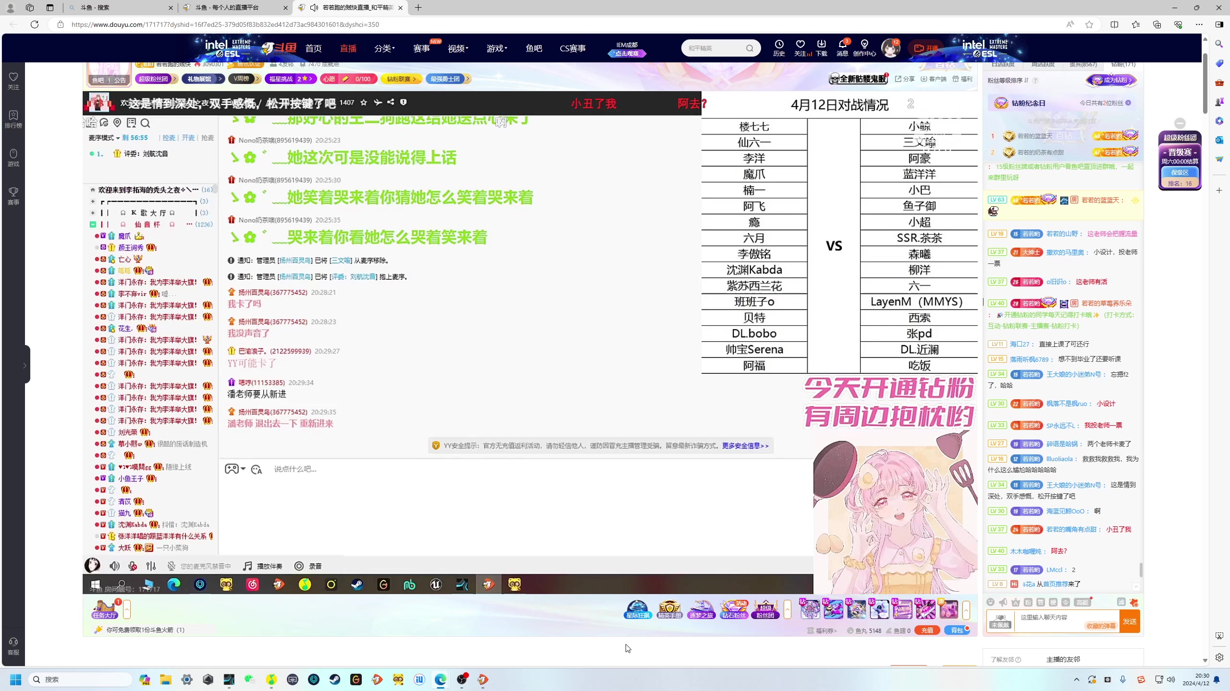
Task: Open the 麦序模式 dropdown
Action: 104,138
